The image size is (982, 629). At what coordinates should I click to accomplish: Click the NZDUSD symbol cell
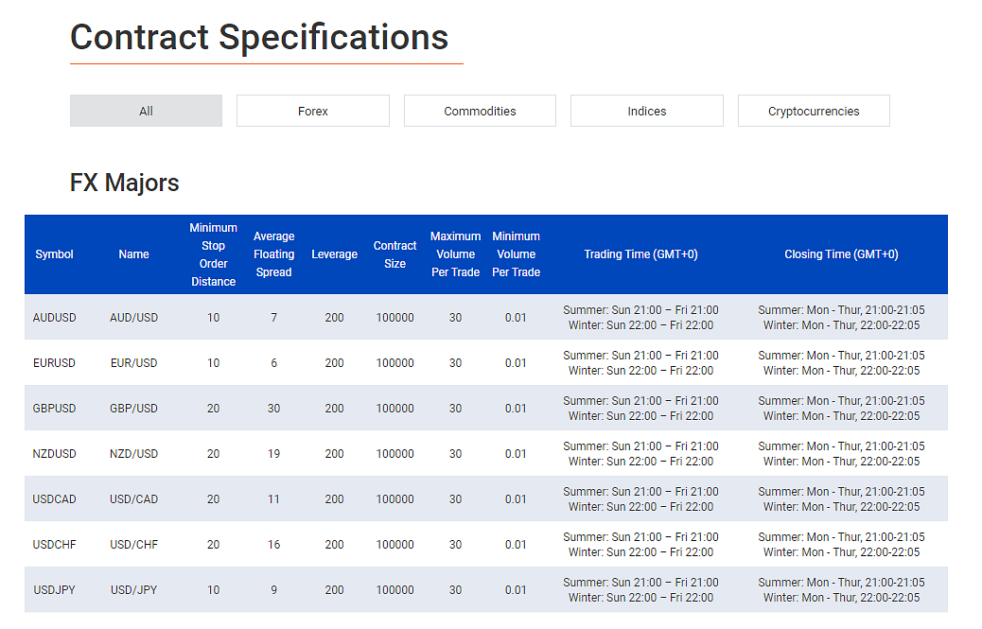coord(54,454)
